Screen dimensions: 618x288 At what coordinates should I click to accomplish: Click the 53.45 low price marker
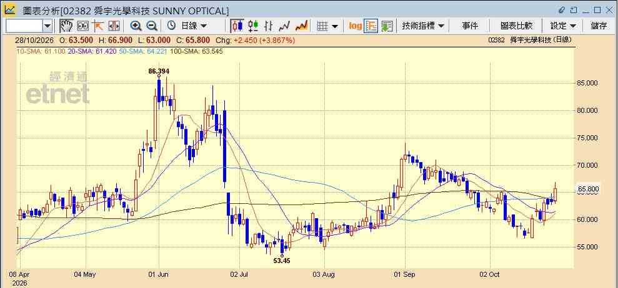coord(282,261)
